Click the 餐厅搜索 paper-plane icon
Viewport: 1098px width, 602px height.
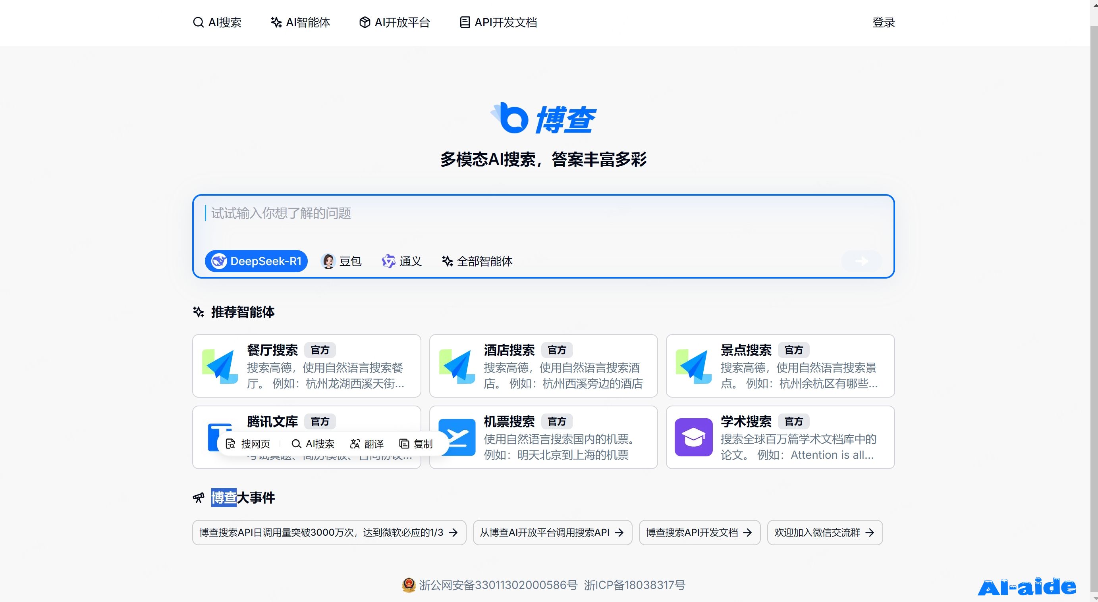[x=220, y=366]
